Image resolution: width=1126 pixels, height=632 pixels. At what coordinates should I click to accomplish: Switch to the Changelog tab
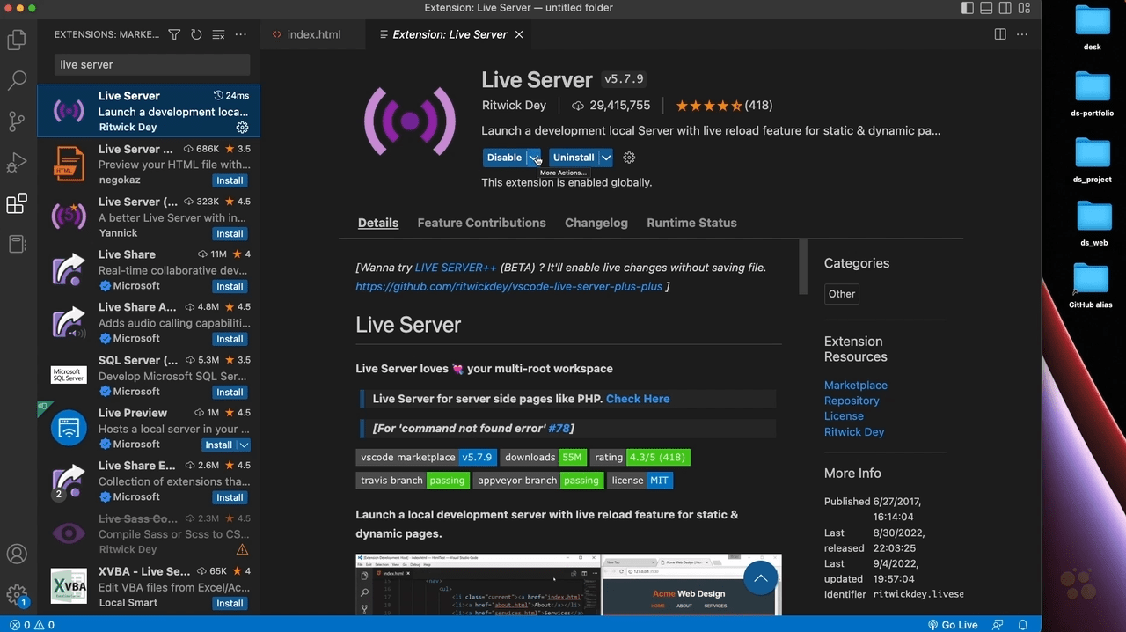click(596, 223)
